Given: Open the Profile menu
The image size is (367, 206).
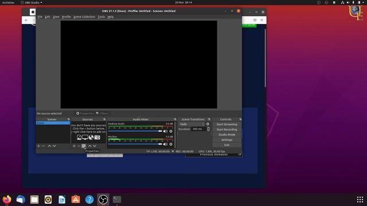Looking at the screenshot, I should point(67,17).
